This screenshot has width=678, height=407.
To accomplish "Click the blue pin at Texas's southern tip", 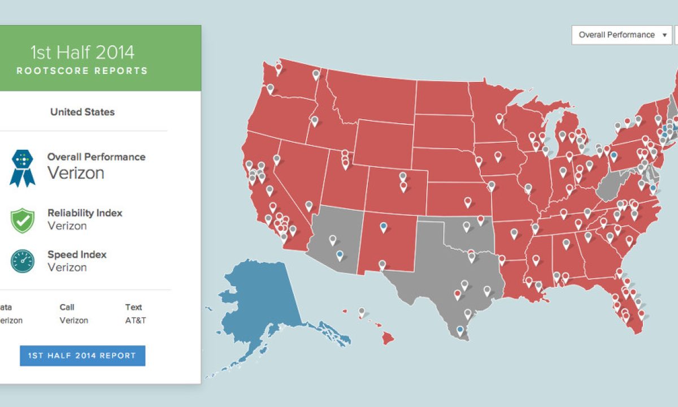I will click(460, 330).
